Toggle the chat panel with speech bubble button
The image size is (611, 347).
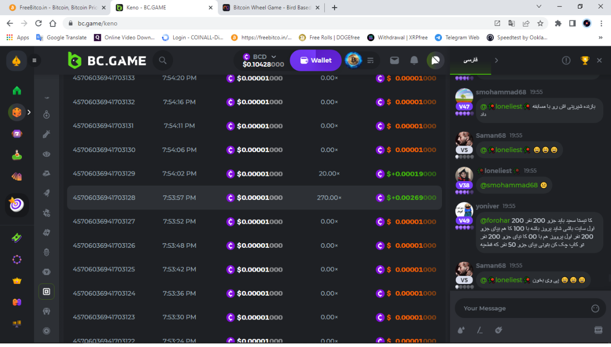coord(435,61)
